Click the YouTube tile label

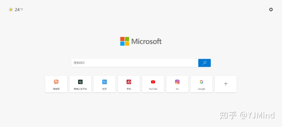[153, 89]
